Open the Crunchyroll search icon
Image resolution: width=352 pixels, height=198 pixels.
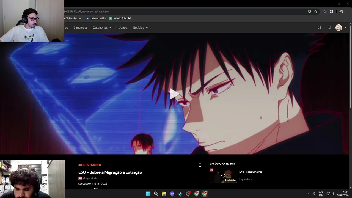320,28
